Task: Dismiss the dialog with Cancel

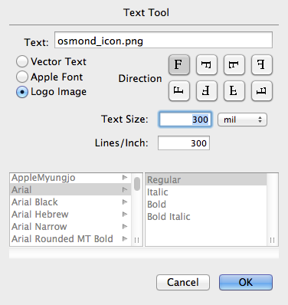Action: (183, 282)
